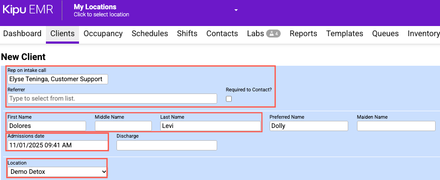Switch to the Occupancy tab
Screen dimensions: 440x180
pyautogui.click(x=103, y=34)
